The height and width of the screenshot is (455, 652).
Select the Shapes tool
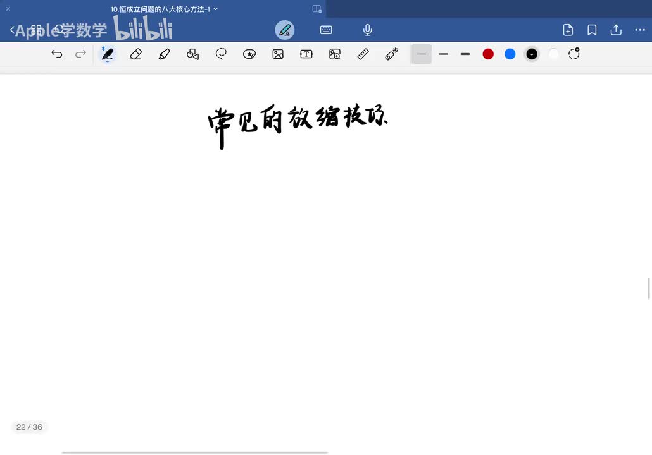click(x=192, y=54)
